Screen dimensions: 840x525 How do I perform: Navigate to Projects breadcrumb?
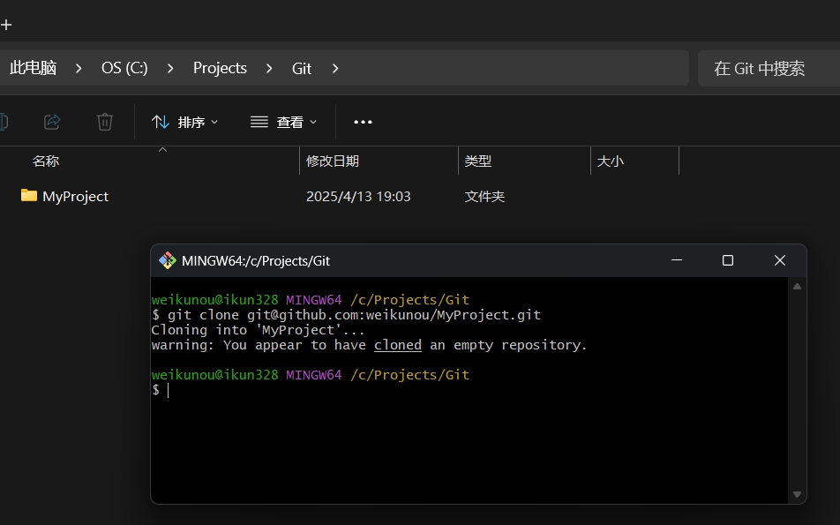[221, 68]
